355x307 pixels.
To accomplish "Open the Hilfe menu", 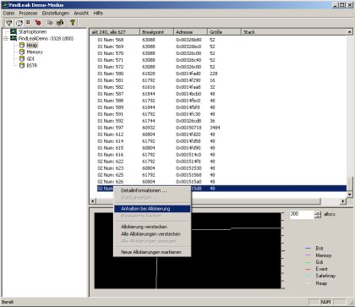I will (x=98, y=14).
